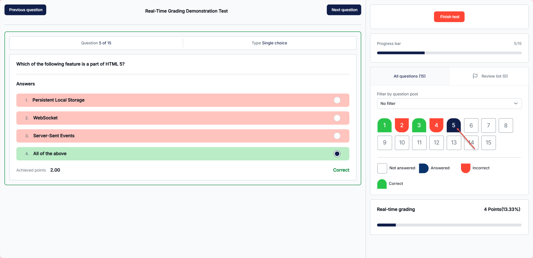Select question 6 in navigator grid
Screen dimensions: 533x258
(471, 126)
